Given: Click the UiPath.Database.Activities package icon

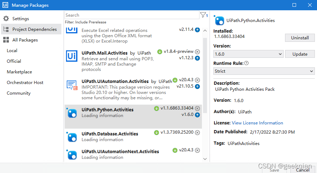Looking at the screenshot, I should point(72,137).
